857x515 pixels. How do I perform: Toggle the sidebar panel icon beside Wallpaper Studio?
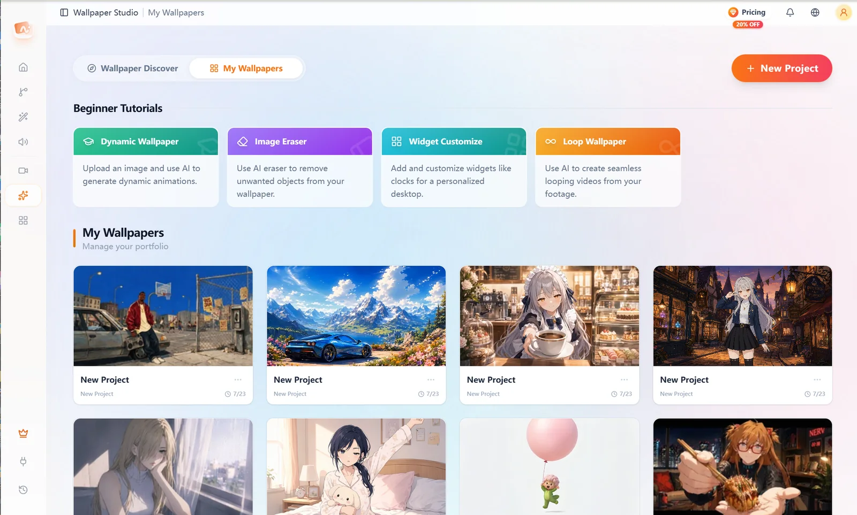[x=64, y=12]
